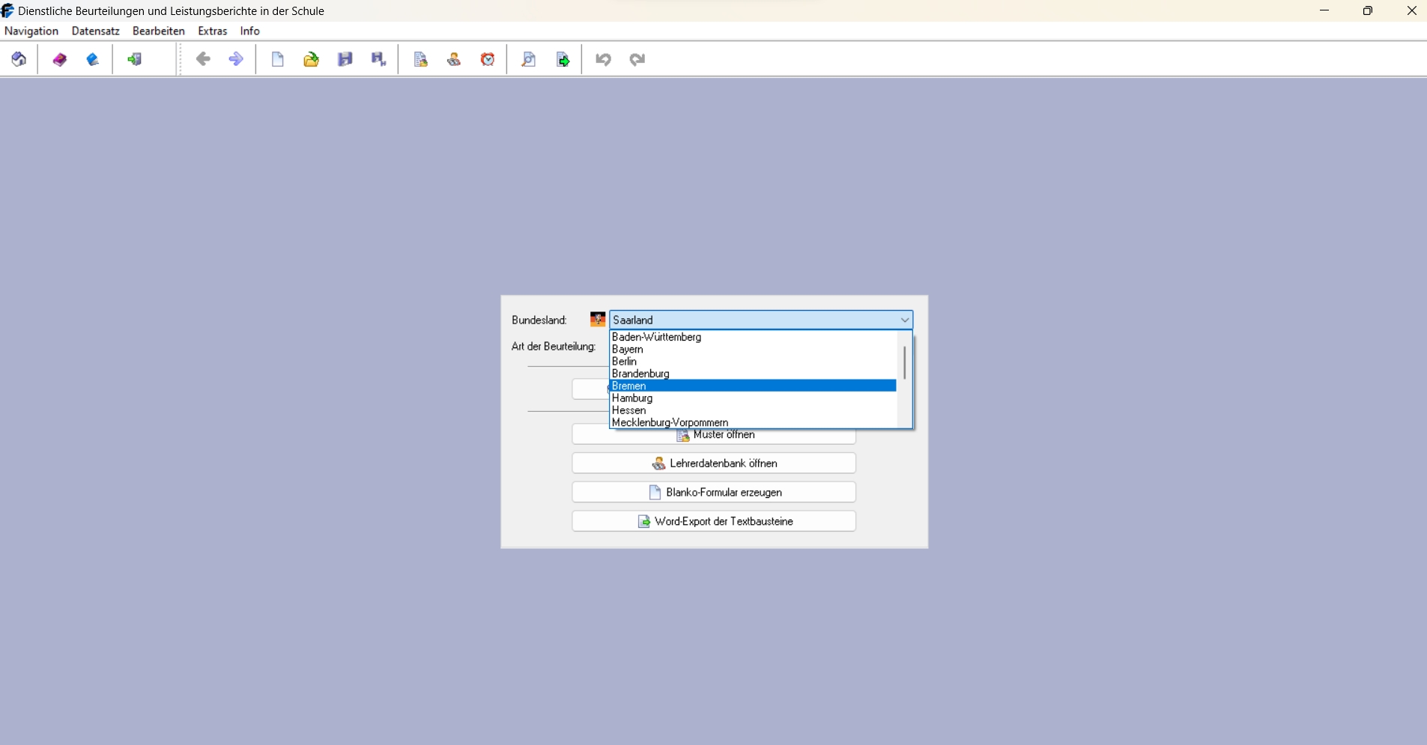Click the single floppy disk save icon
The width and height of the screenshot is (1427, 745).
[x=345, y=59]
